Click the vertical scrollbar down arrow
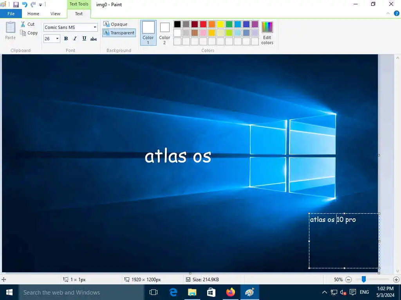401x300 pixels. pos(397,271)
